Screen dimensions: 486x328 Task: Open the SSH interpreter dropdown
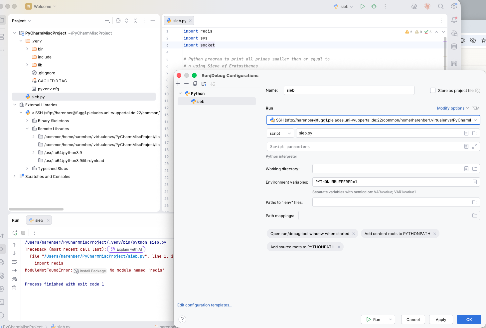pos(475,120)
